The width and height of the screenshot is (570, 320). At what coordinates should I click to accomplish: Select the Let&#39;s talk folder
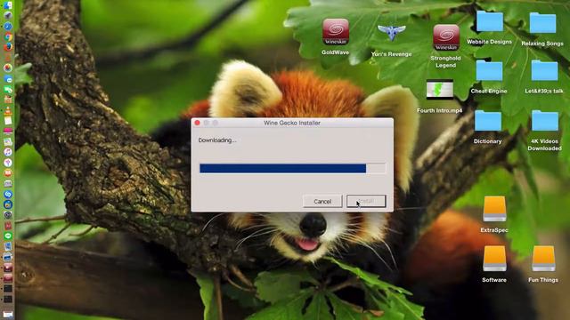click(x=544, y=70)
